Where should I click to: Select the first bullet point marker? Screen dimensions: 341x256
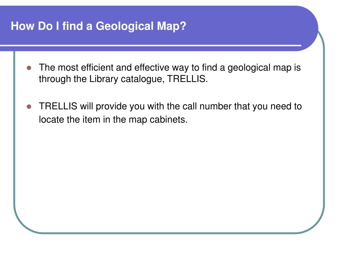tap(29, 68)
